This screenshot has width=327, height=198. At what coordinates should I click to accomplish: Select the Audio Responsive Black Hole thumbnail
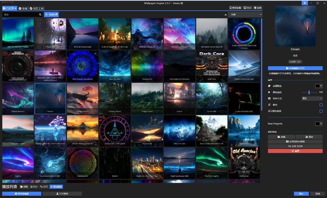point(244,34)
